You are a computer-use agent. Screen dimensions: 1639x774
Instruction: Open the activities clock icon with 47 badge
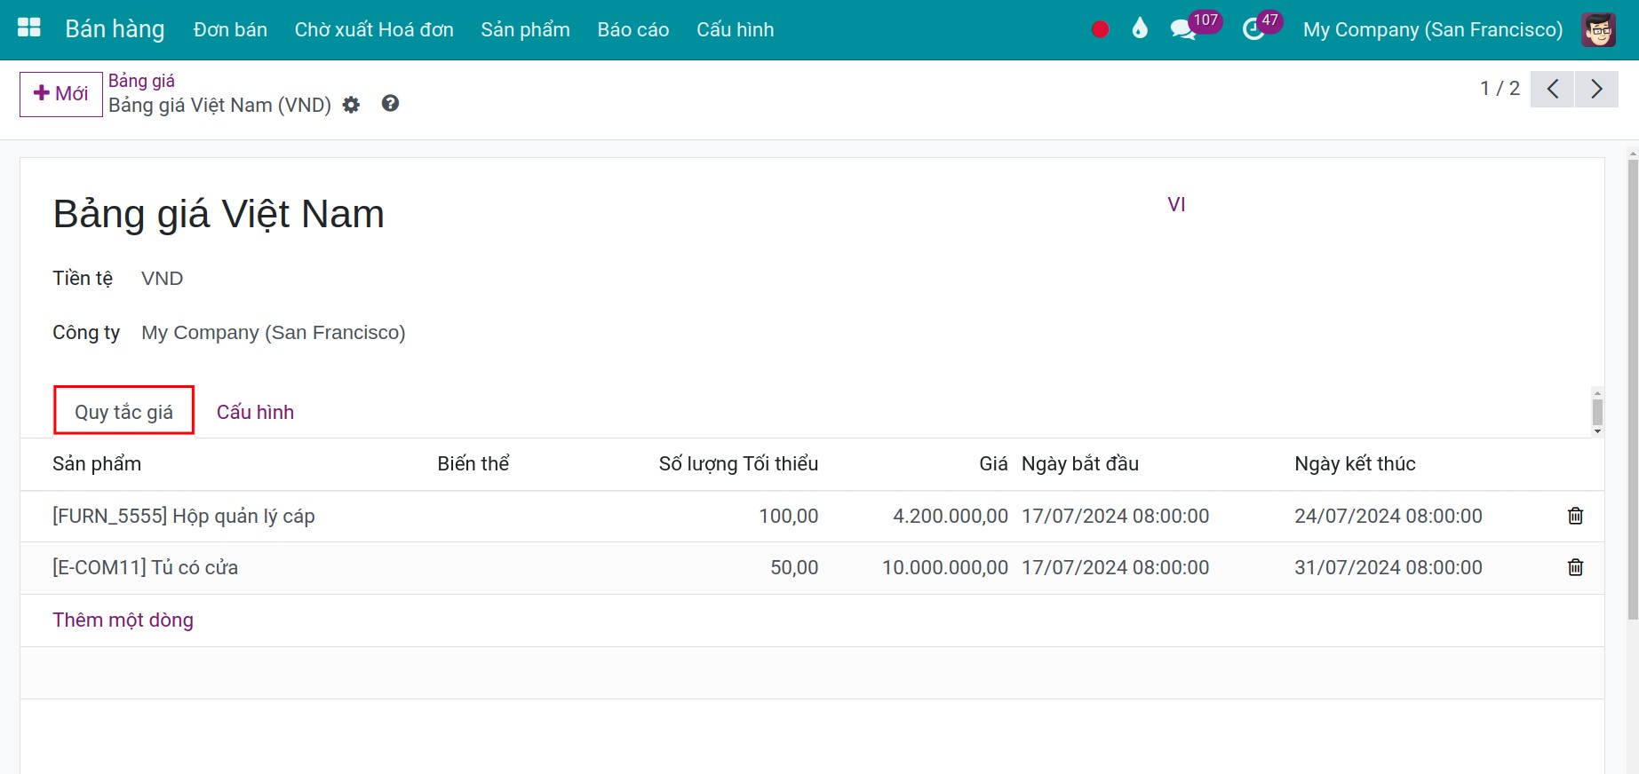pos(1253,29)
